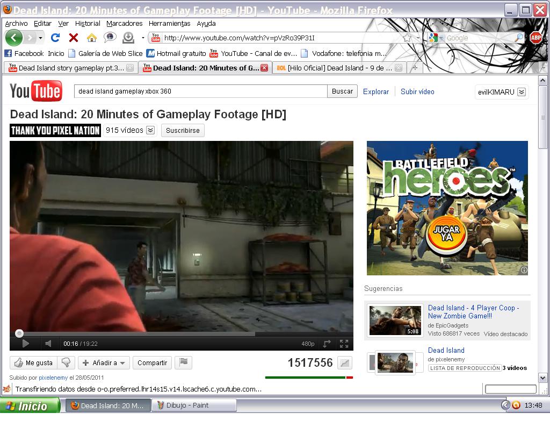Image resolution: width=550 pixels, height=441 pixels.
Task: Open 'Dead Island - 4 Player Coop' suggestion thumbnail
Action: [395, 320]
